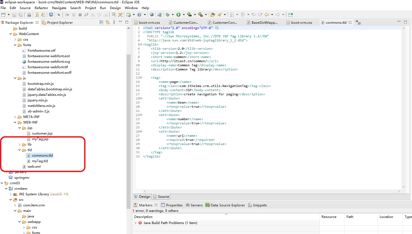Click Collapse All in Package Explorer
Viewport: 412px width, 234px height.
pyautogui.click(x=101, y=22)
